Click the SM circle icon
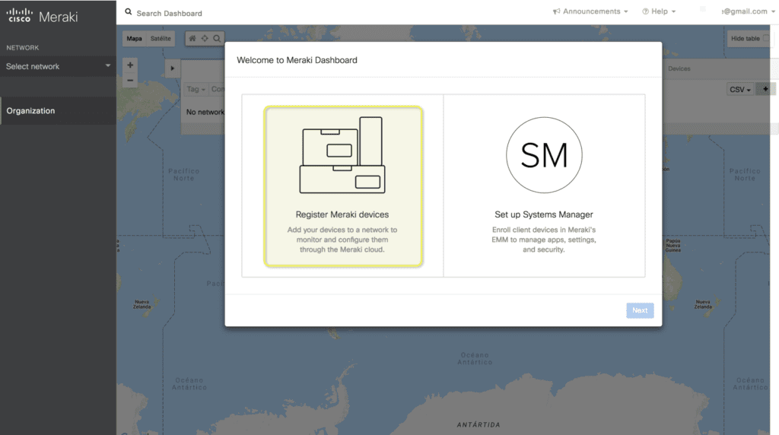 (x=544, y=155)
